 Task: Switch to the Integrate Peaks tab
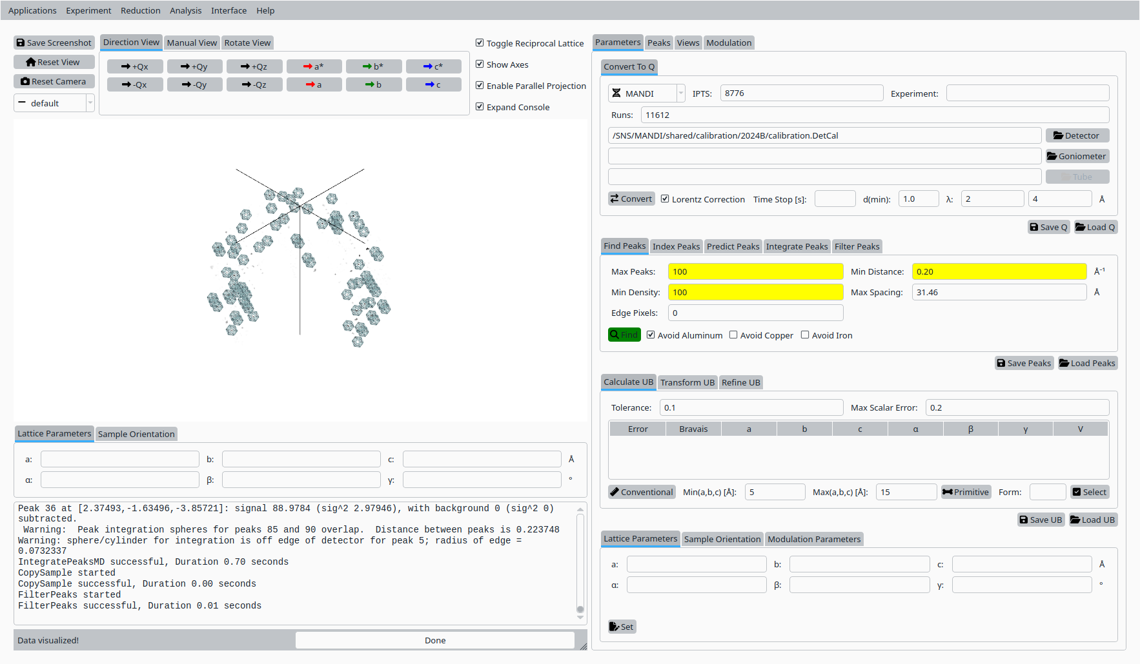pos(797,246)
